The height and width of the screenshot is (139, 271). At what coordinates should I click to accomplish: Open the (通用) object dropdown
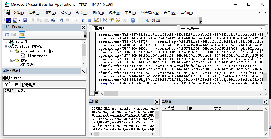click(x=174, y=28)
